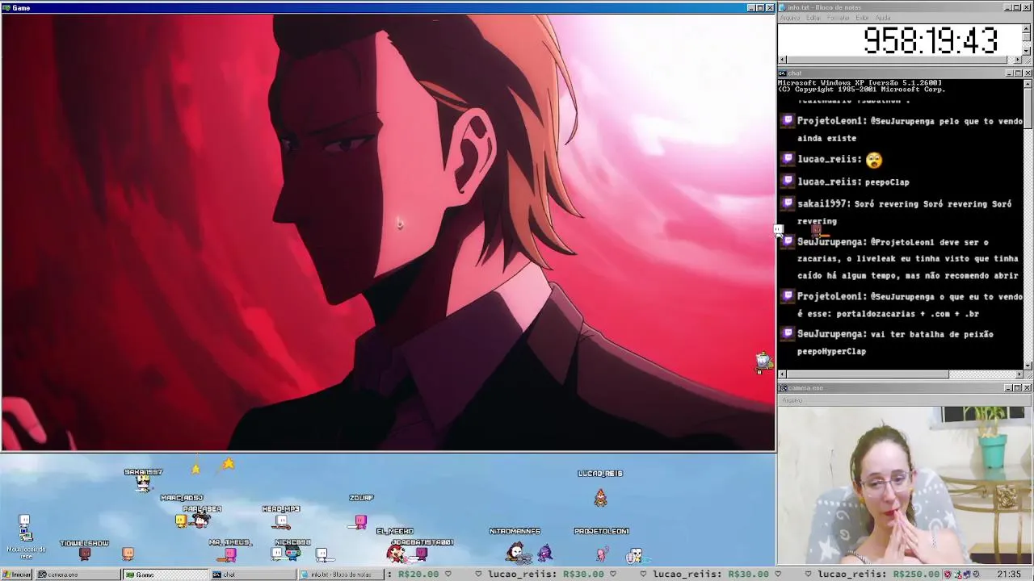Click the webcam video in camera.exe

[x=905, y=484]
